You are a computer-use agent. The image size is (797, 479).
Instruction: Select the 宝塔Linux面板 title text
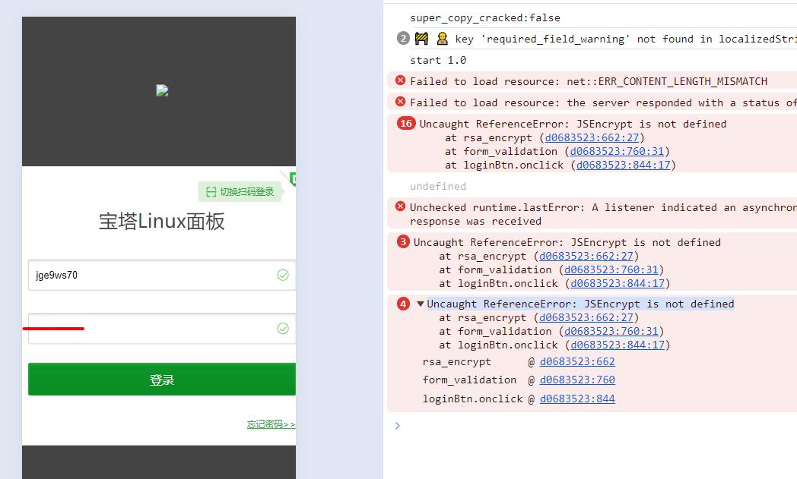coord(162,221)
